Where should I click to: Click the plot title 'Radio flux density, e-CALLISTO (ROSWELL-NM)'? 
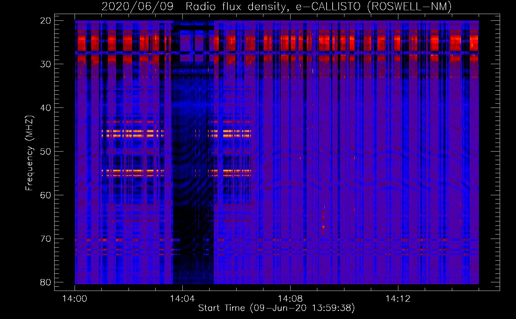point(319,6)
